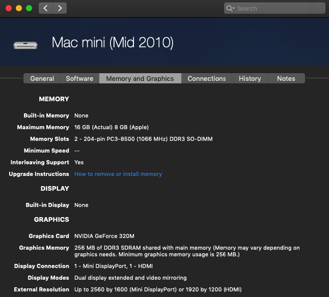Click the Mac mini device image
Screen dimensions: 329x297
[x=25, y=45]
